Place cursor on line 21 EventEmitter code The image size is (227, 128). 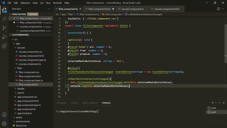(x=126, y=72)
